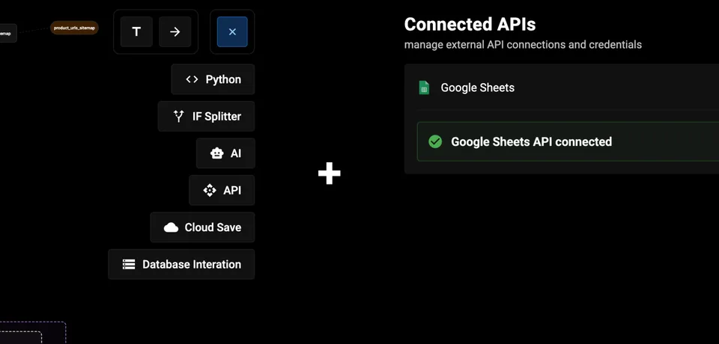Viewport: 719px width, 344px height.
Task: Add a Cloud Save node
Action: pos(202,227)
